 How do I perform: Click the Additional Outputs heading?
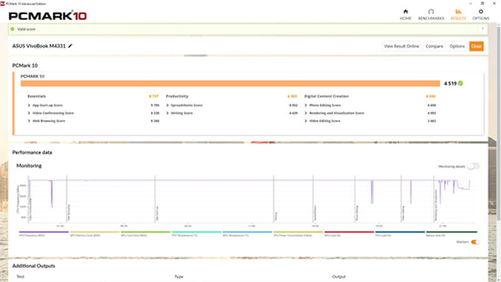(34, 266)
